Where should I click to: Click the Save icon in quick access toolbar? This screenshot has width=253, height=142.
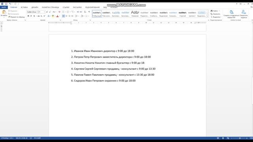(x=6, y=4)
